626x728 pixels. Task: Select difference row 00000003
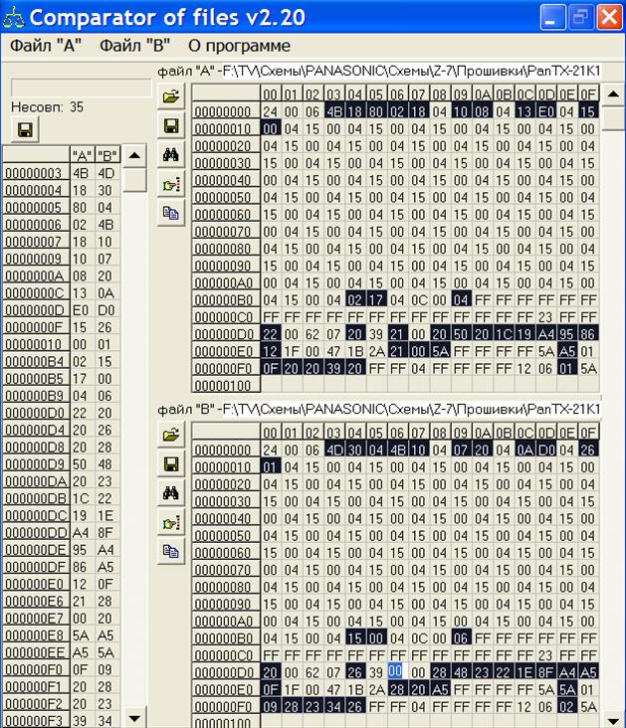61,173
